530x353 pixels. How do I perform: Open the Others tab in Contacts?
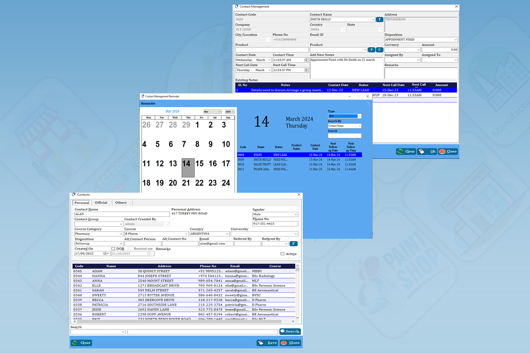click(121, 203)
